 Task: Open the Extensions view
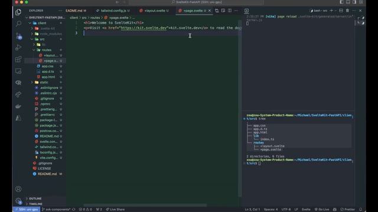[x=18, y=59]
